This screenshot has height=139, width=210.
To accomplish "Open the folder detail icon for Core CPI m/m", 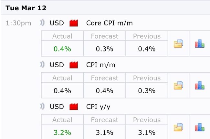I will pyautogui.click(x=179, y=44).
